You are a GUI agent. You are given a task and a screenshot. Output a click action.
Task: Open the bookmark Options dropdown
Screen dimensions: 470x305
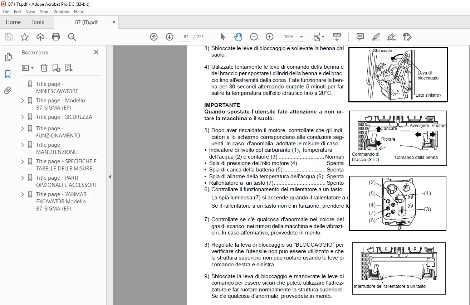[28, 68]
